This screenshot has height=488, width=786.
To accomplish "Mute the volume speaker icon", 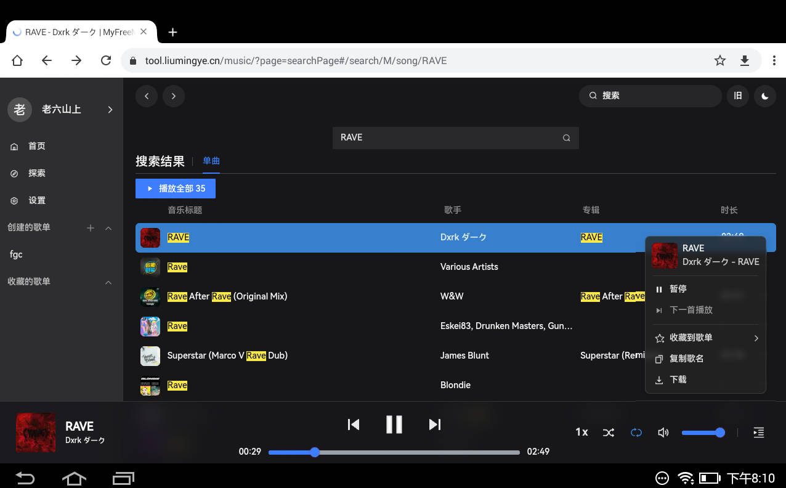I will [663, 433].
